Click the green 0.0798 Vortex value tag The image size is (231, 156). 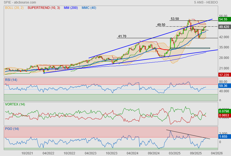224,111
